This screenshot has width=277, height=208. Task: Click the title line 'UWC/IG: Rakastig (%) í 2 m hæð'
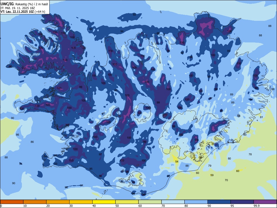pos(24,4)
